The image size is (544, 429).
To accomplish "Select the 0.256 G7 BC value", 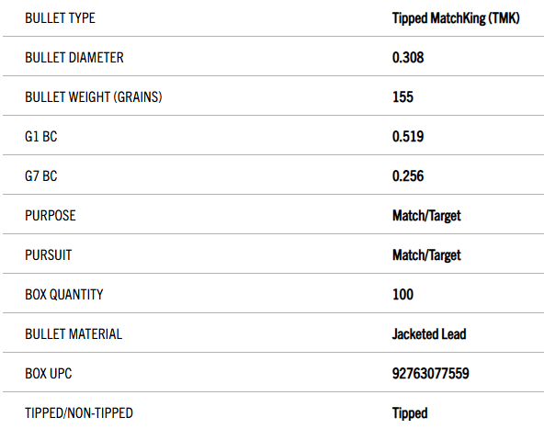I will pos(408,176).
